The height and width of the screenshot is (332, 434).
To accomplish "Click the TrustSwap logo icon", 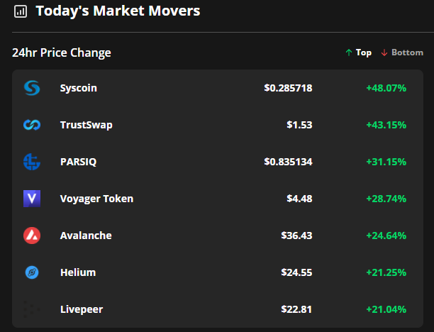I will (32, 125).
